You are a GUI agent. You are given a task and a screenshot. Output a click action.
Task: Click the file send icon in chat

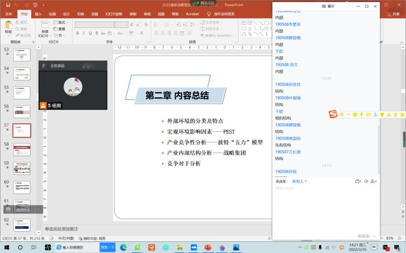[x=358, y=181]
